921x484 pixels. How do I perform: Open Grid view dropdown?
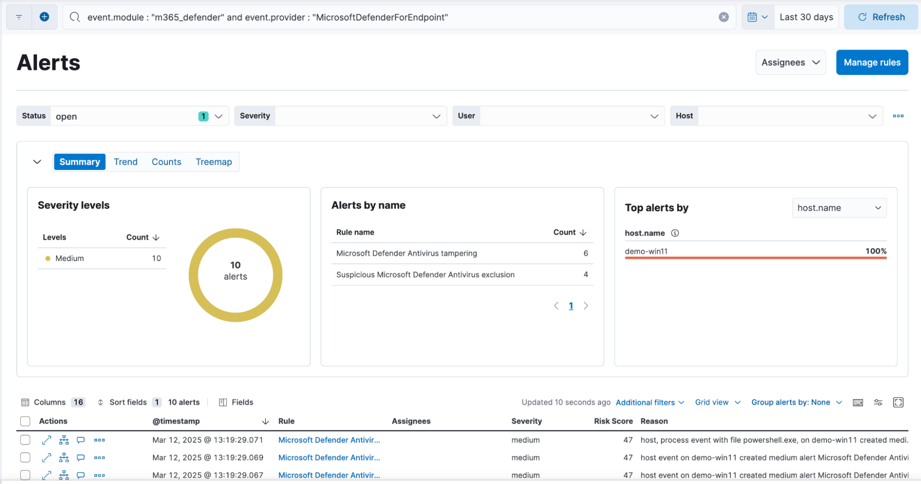[x=717, y=402]
